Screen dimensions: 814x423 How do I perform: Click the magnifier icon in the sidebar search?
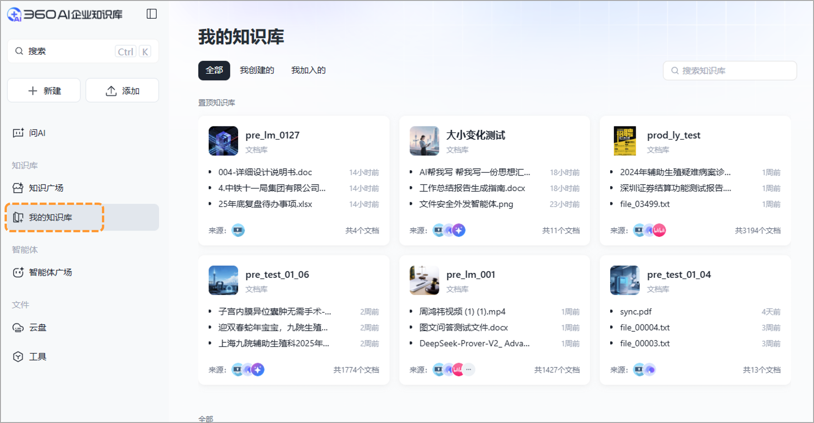coord(19,51)
